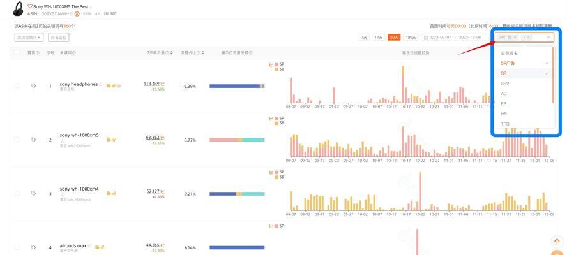The height and width of the screenshot is (255, 567).
Task: Click the sony headphones traffic share bar
Action: coord(238,86)
